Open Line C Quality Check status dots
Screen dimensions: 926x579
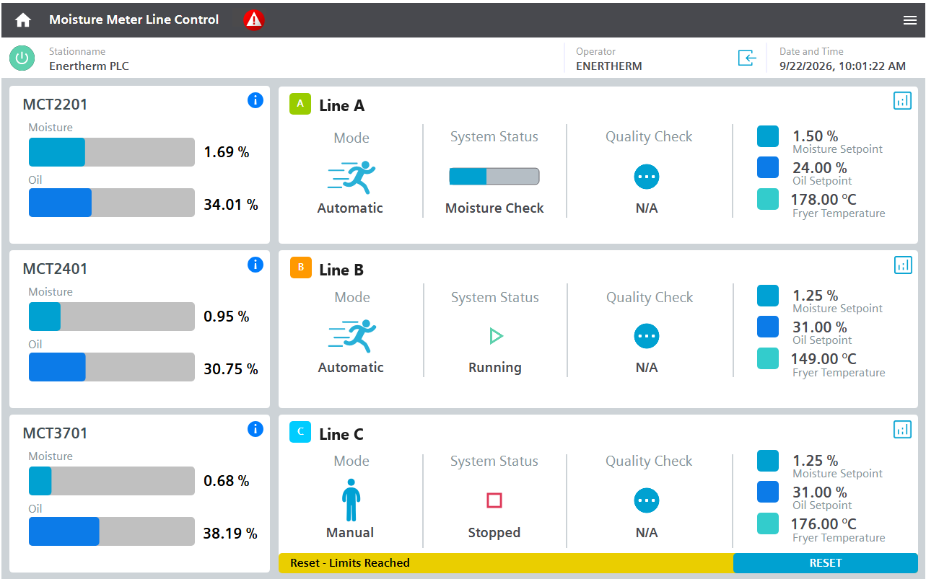click(647, 500)
